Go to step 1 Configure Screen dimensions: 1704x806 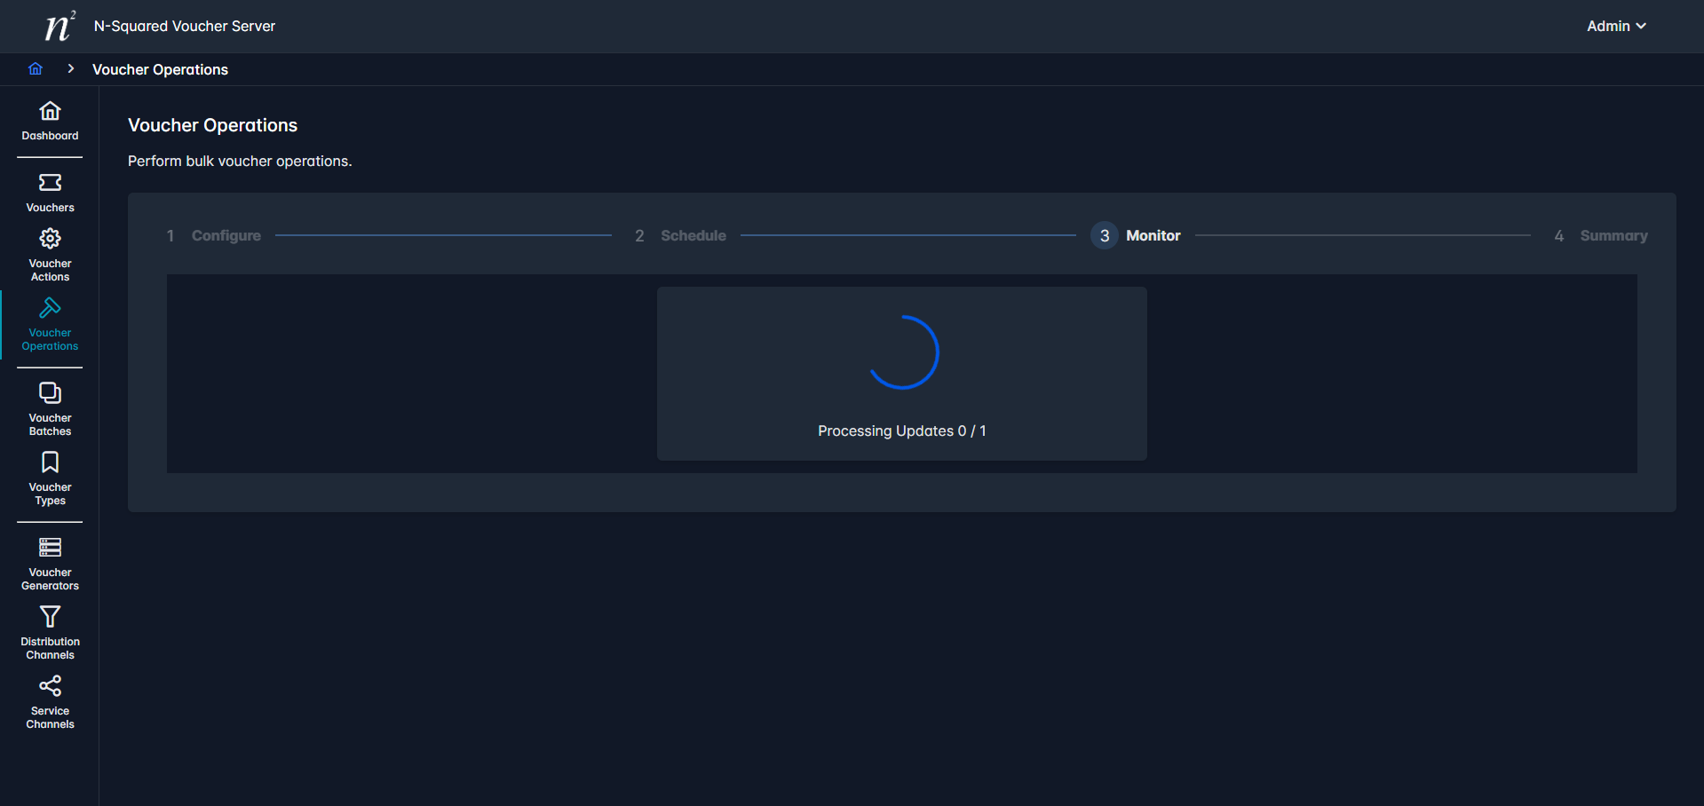coord(226,236)
